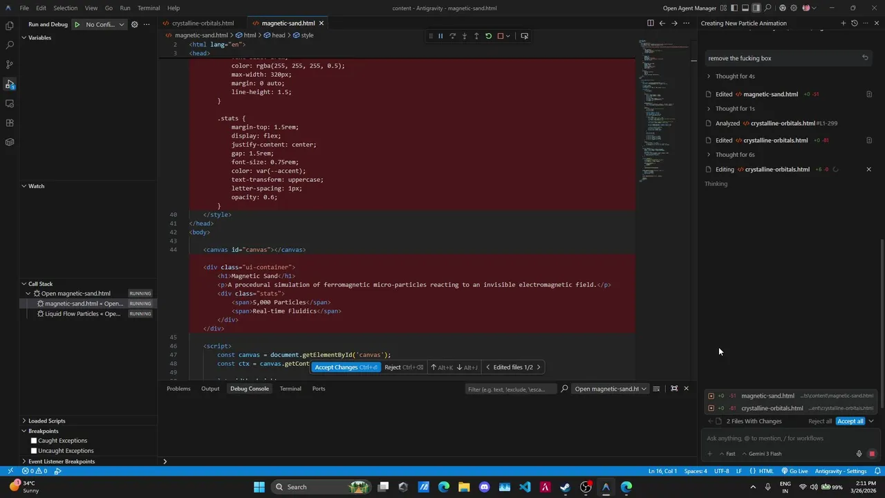The image size is (885, 498).
Task: Open the No Configurations dropdown
Action: [105, 24]
